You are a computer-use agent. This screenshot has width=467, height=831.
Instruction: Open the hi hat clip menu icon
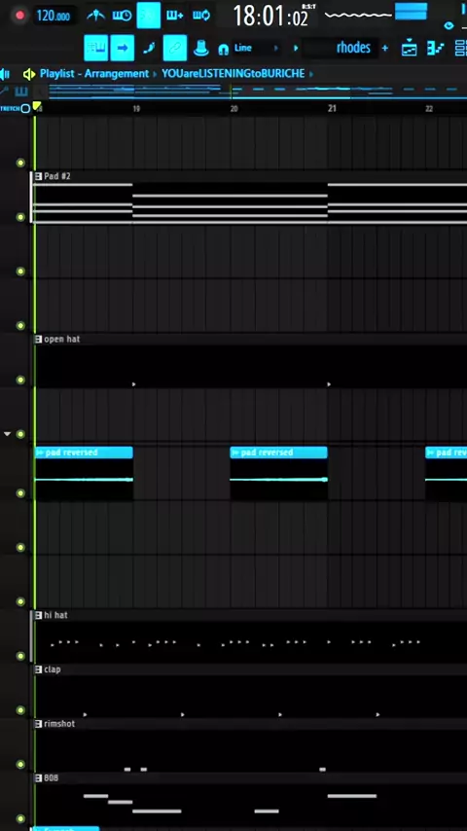38,615
